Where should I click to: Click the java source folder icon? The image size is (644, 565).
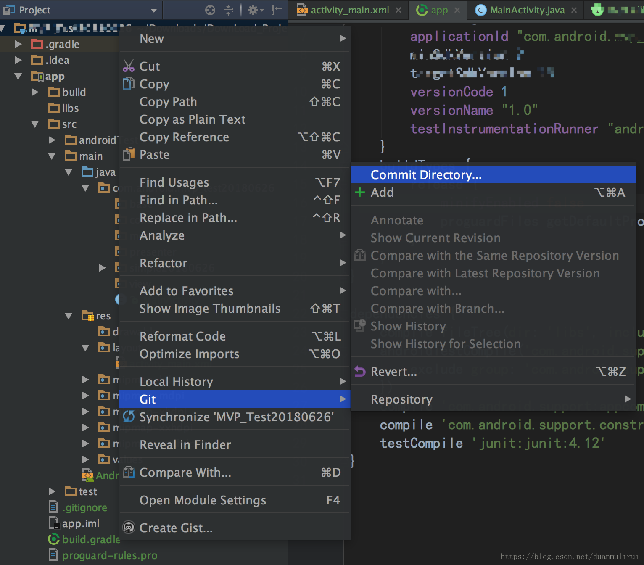click(x=87, y=172)
